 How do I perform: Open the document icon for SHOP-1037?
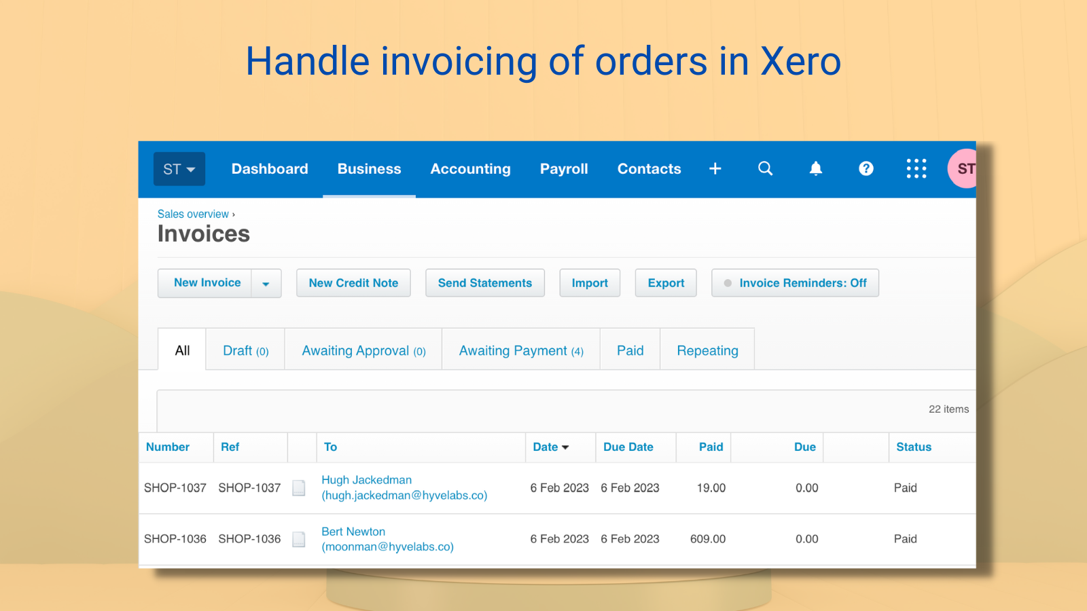[299, 487]
